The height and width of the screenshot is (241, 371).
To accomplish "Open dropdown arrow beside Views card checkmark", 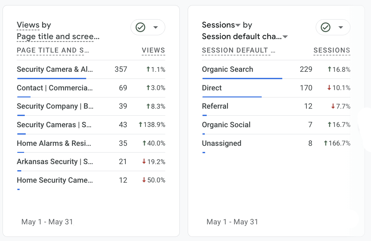I will click(x=156, y=28).
